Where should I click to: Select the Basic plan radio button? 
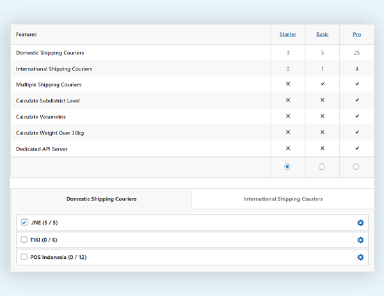[x=322, y=167]
